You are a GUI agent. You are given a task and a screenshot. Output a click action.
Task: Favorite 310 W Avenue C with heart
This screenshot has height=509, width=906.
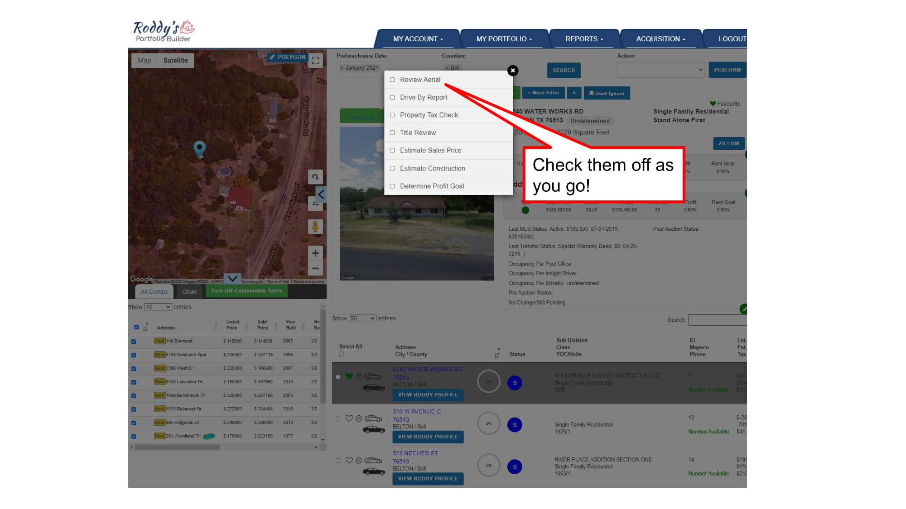pos(349,419)
